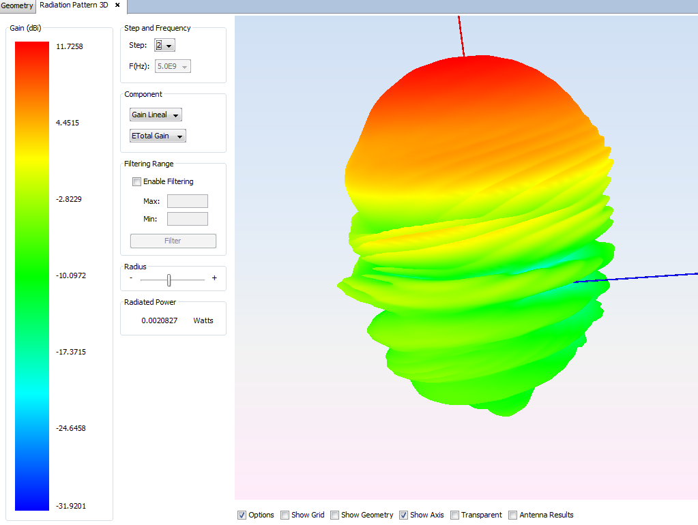The width and height of the screenshot is (698, 525).
Task: Click the Min filter input field
Action: 187,219
